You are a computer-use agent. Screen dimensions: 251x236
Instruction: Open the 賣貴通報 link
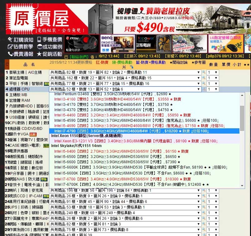pos(21,54)
